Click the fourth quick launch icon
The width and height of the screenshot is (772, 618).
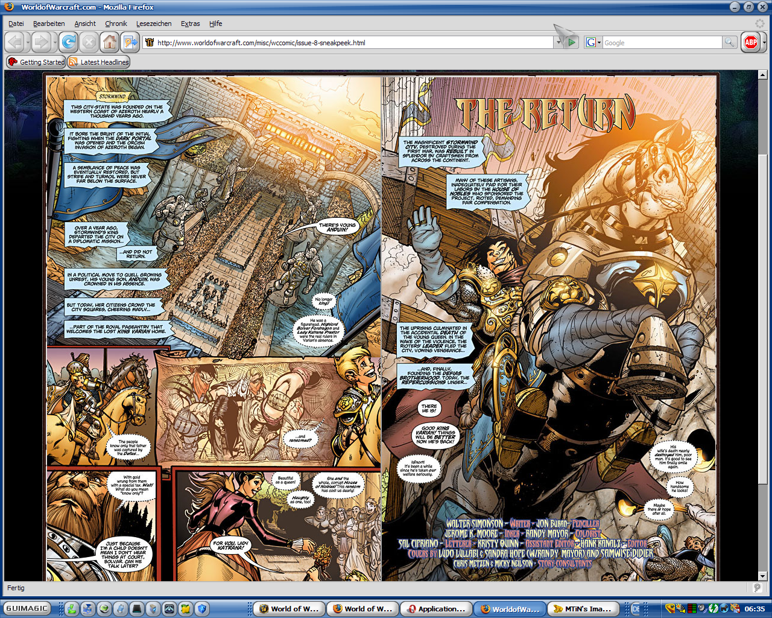coord(121,608)
